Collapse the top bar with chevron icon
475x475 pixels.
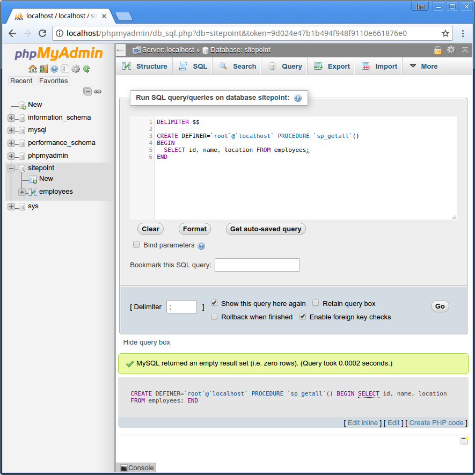tap(465, 49)
